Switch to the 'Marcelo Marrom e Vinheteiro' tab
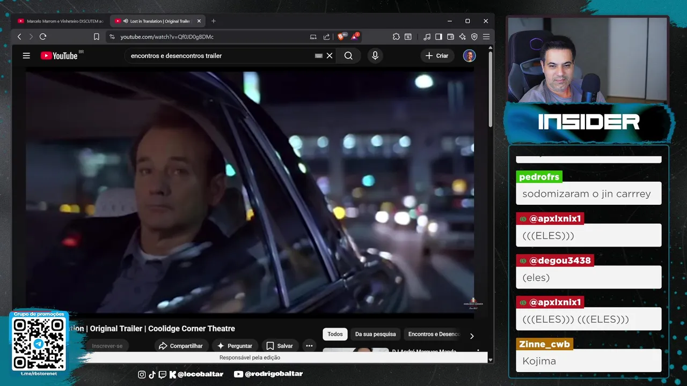The image size is (687, 386). pos(61,21)
